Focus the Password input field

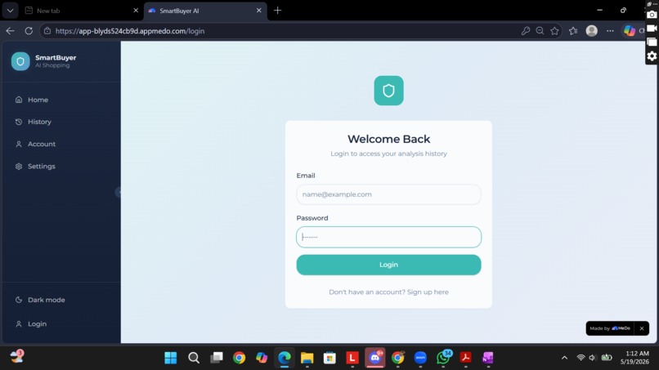[x=388, y=237]
